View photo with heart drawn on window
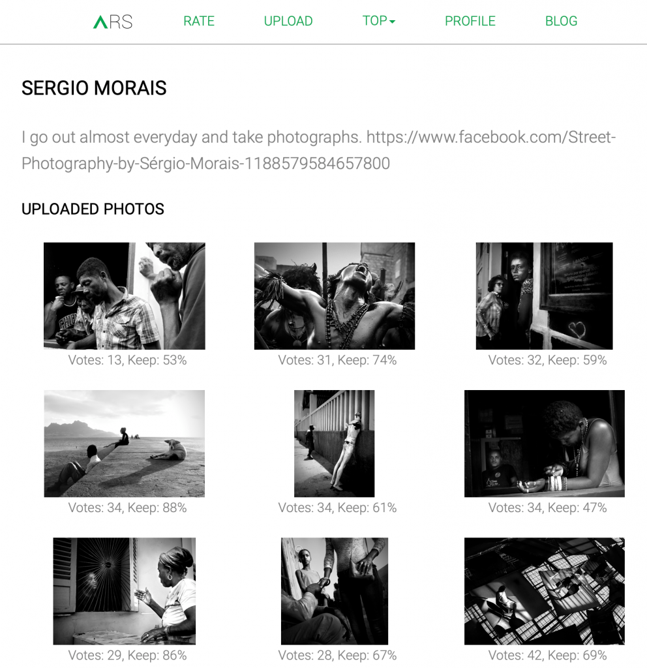647x668 pixels. tap(545, 296)
